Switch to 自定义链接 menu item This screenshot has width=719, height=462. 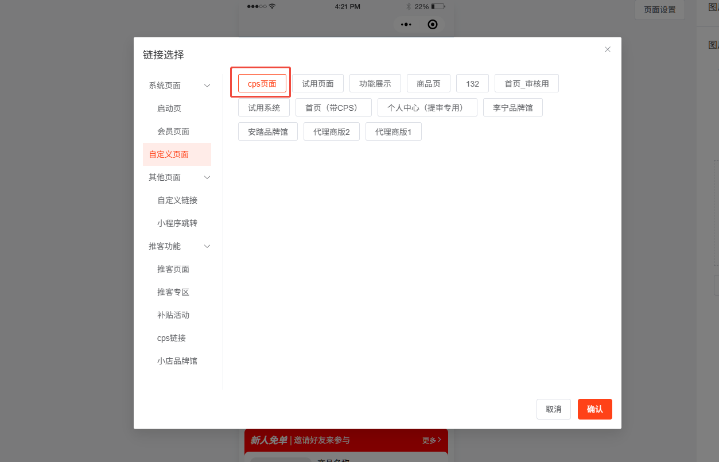click(x=177, y=200)
